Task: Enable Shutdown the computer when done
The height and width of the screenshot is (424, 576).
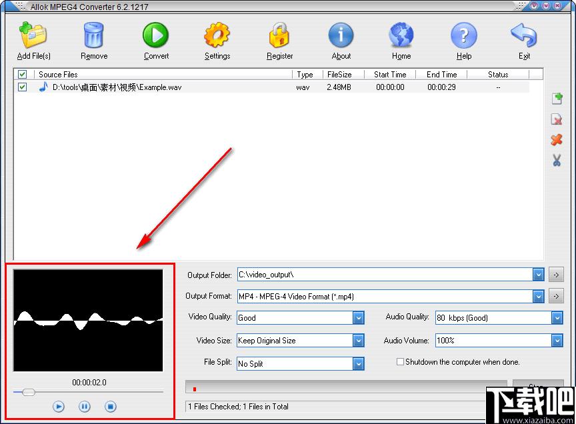Action: click(x=400, y=362)
